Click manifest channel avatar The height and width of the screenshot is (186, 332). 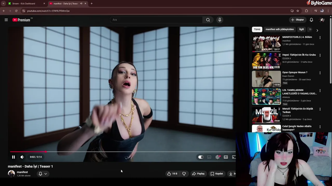[11, 174]
